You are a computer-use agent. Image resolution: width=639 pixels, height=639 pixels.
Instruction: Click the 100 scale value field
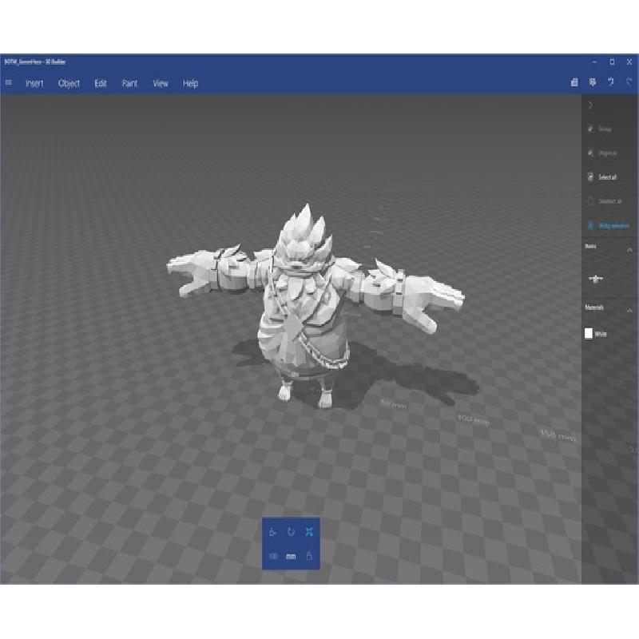(x=273, y=556)
